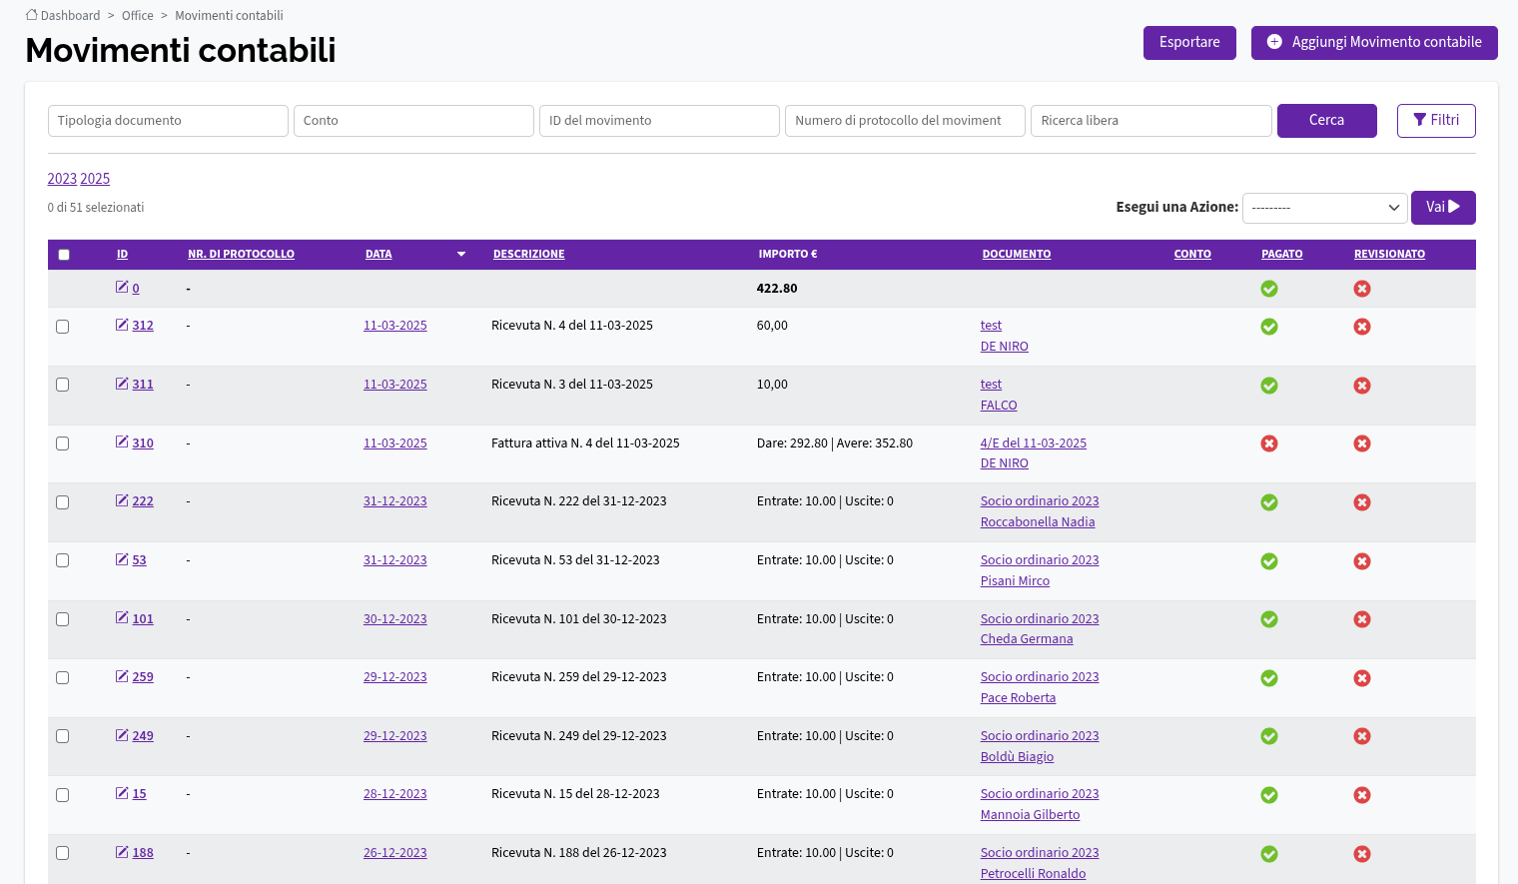This screenshot has height=884, width=1518.
Task: Open the Esegui una Azione dropdown
Action: click(x=1325, y=208)
